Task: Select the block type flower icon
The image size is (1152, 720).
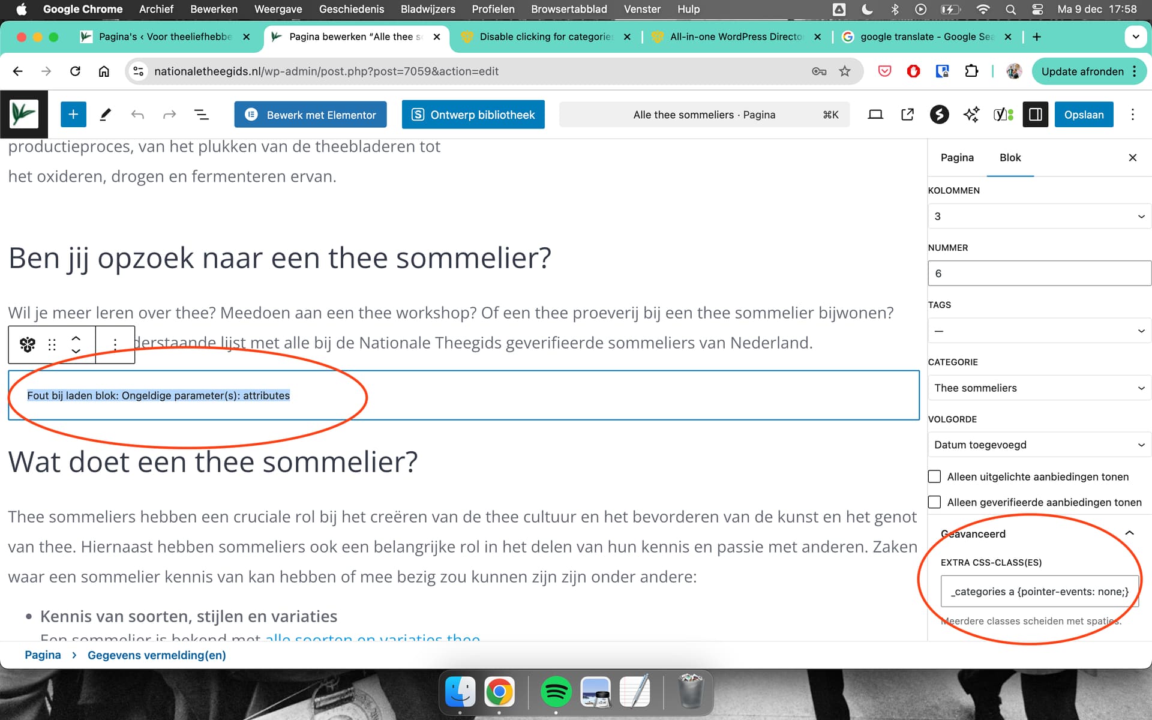Action: point(28,344)
